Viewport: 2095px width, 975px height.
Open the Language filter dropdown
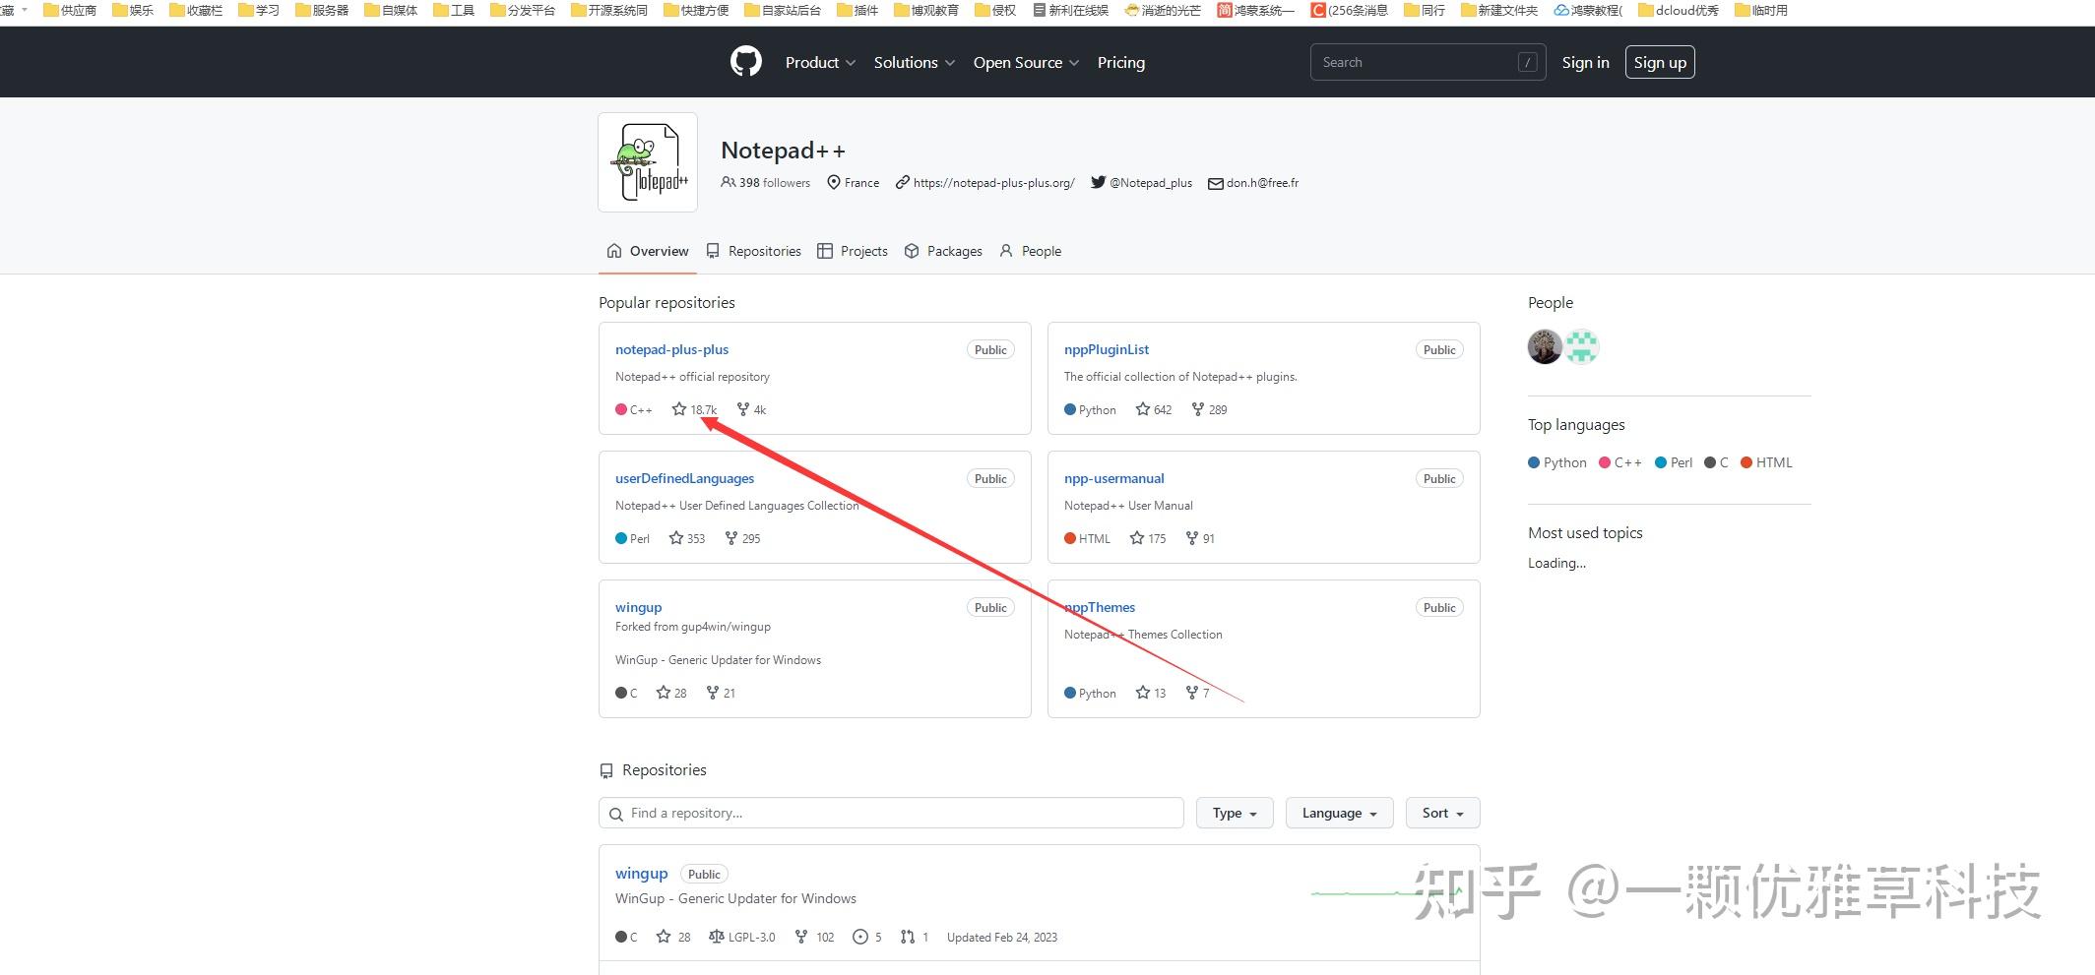tap(1338, 813)
